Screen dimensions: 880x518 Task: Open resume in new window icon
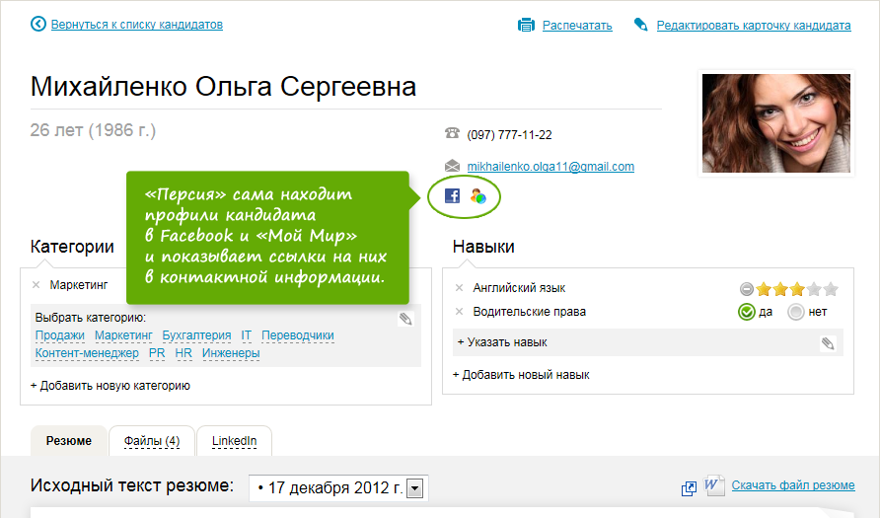pos(690,488)
